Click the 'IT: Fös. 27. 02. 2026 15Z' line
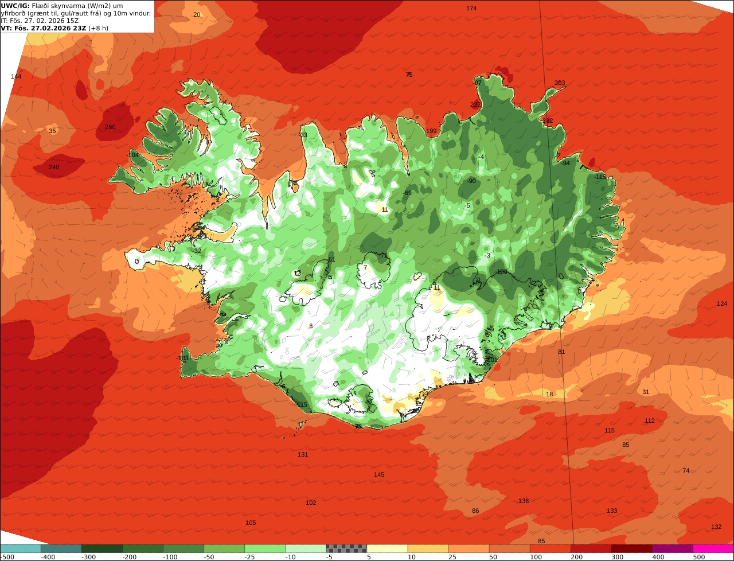Screen dimensions: 734x561 click(40, 21)
